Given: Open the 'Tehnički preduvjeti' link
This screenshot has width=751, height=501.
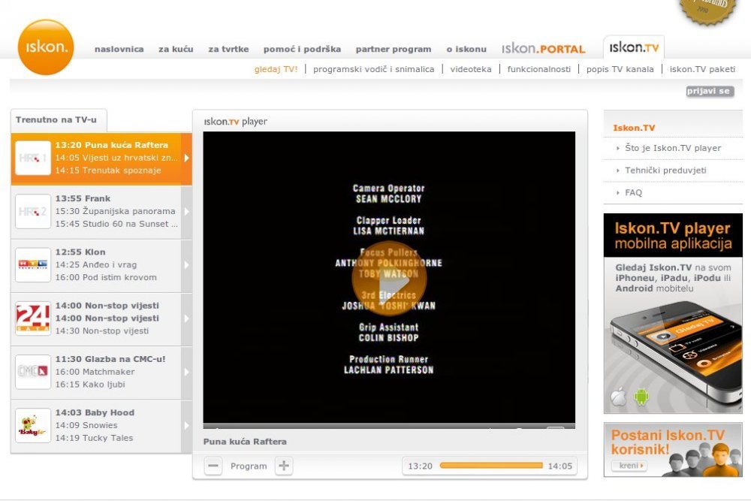Looking at the screenshot, I should [x=665, y=170].
